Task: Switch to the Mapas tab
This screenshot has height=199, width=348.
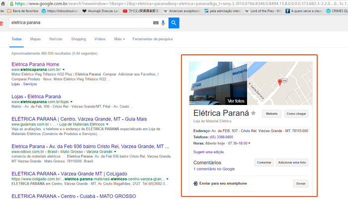Action: tap(35, 39)
